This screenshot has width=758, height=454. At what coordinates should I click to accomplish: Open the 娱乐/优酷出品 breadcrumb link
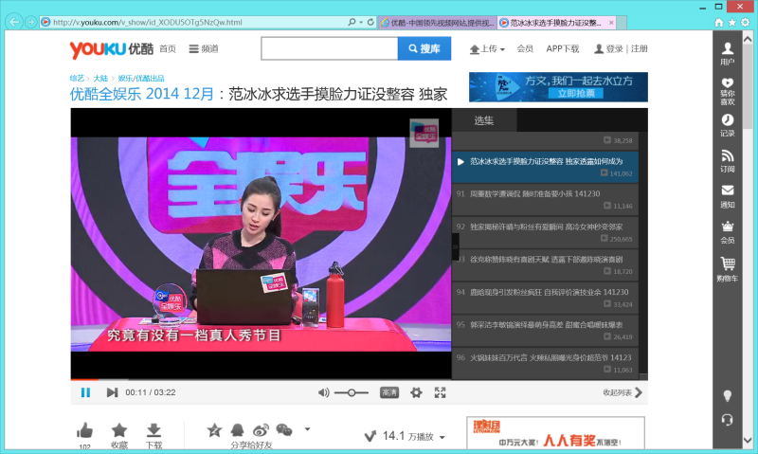[x=141, y=79]
